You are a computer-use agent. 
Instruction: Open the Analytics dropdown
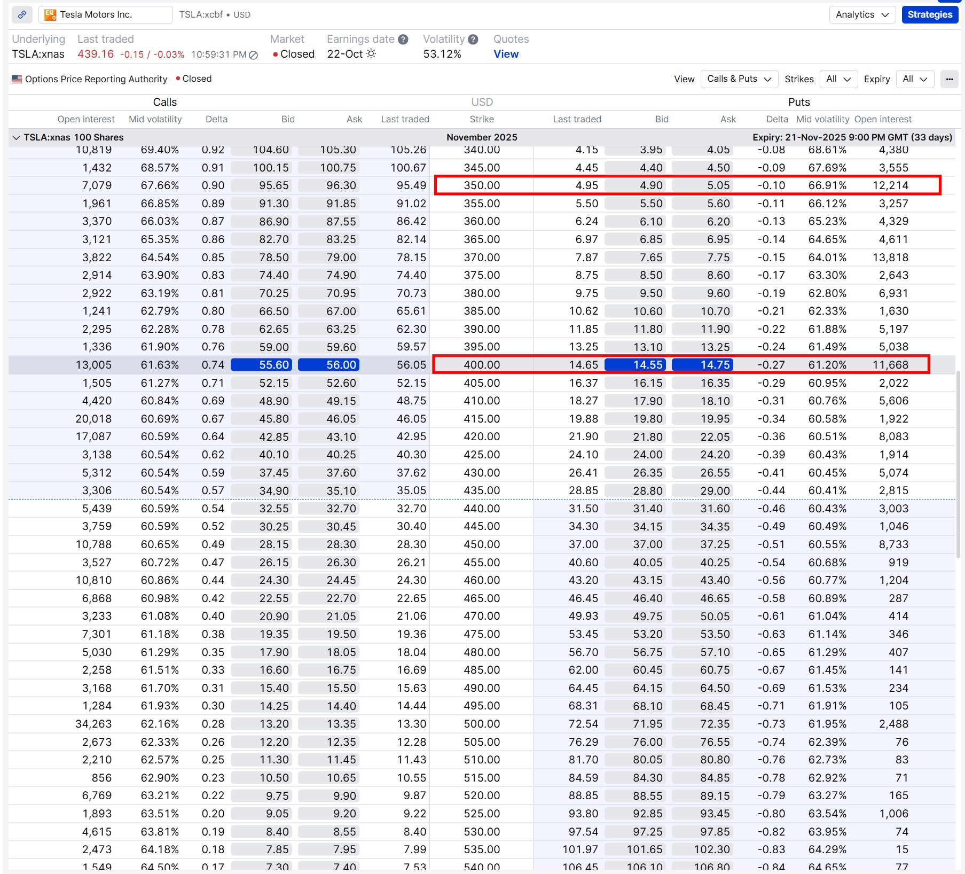click(861, 14)
